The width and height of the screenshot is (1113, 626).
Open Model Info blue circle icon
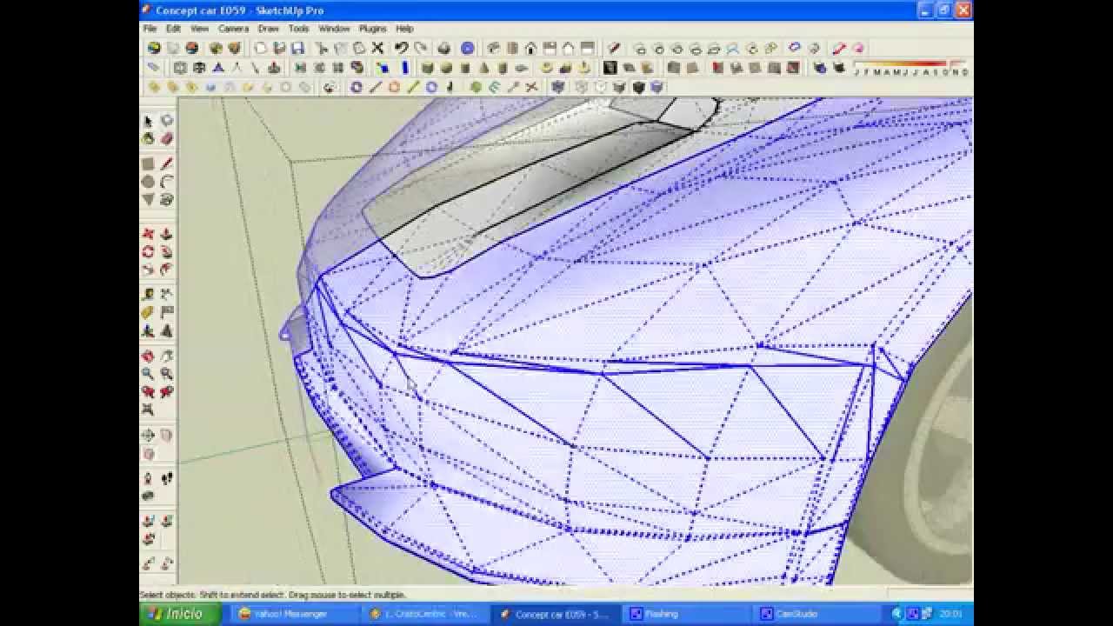(x=468, y=49)
